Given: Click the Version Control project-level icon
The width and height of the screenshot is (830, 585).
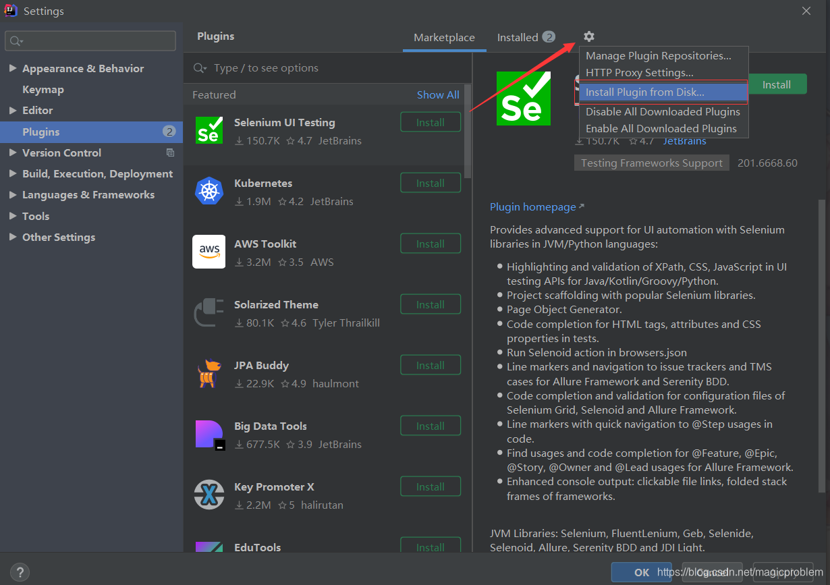Looking at the screenshot, I should pos(170,152).
